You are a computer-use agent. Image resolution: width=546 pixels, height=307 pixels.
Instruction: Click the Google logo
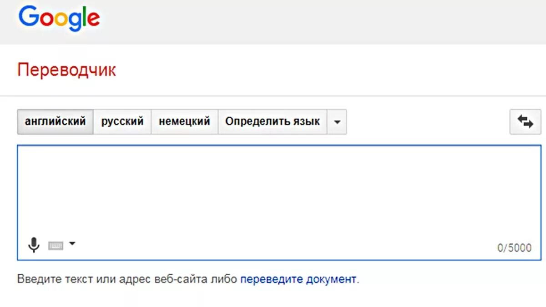pyautogui.click(x=59, y=19)
